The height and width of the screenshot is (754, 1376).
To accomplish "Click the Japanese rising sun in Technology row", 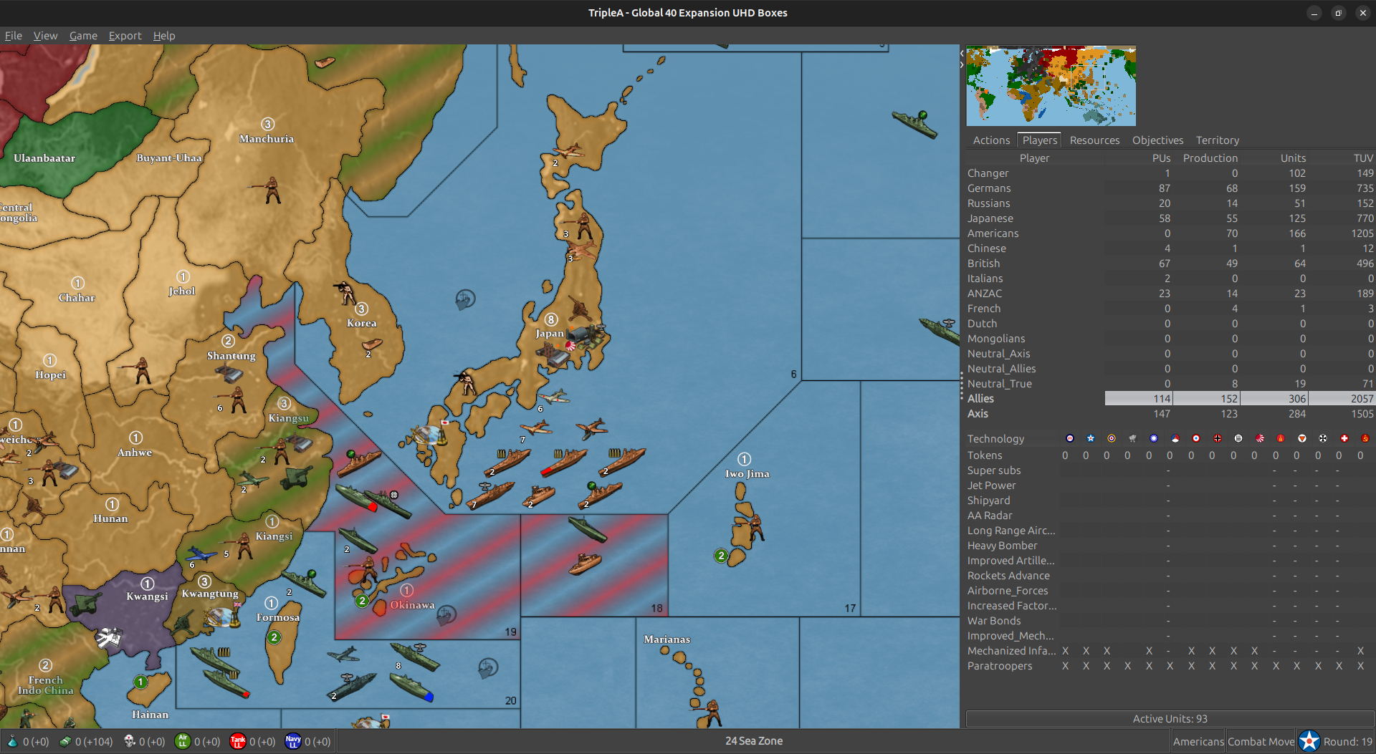I will (x=1260, y=438).
